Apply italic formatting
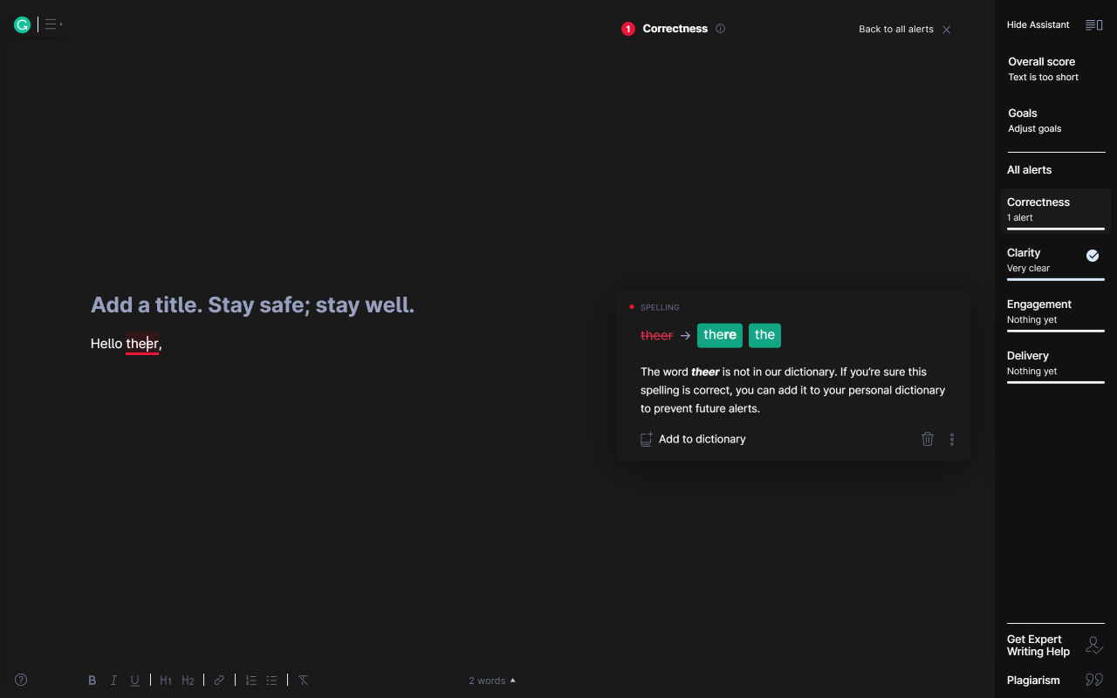Screen dimensions: 1117x698 [113, 680]
